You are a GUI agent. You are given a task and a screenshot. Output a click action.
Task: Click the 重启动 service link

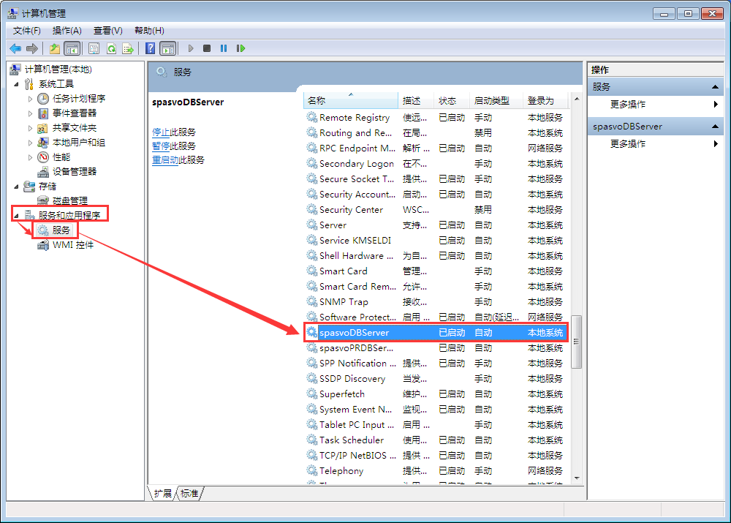(x=165, y=159)
